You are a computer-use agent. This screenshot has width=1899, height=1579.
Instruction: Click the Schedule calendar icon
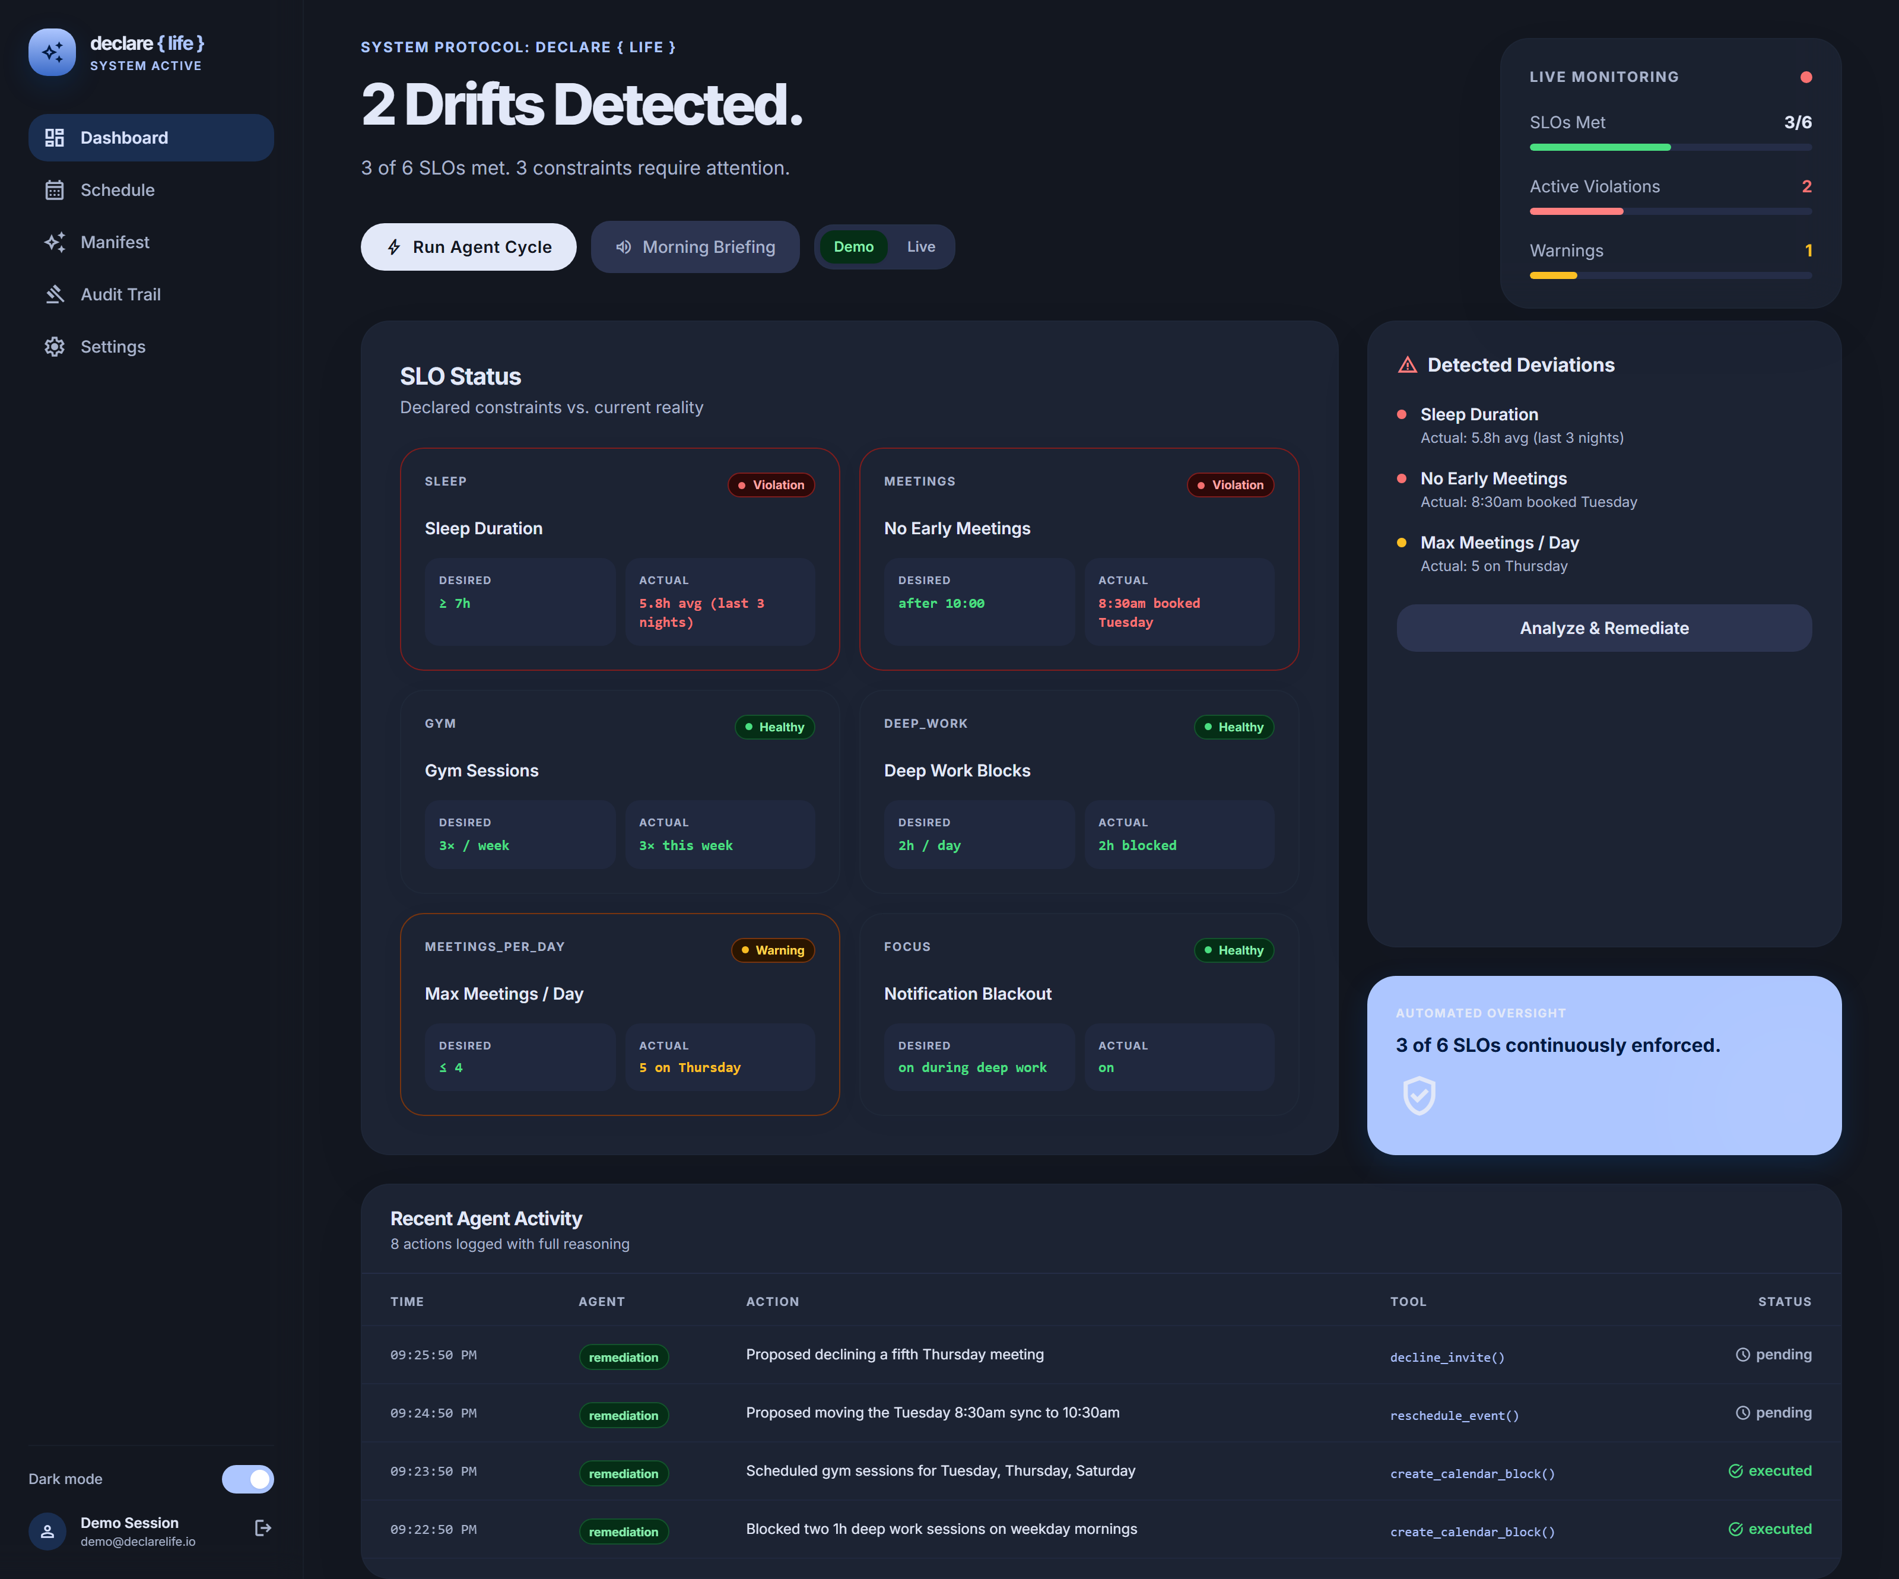click(x=54, y=190)
